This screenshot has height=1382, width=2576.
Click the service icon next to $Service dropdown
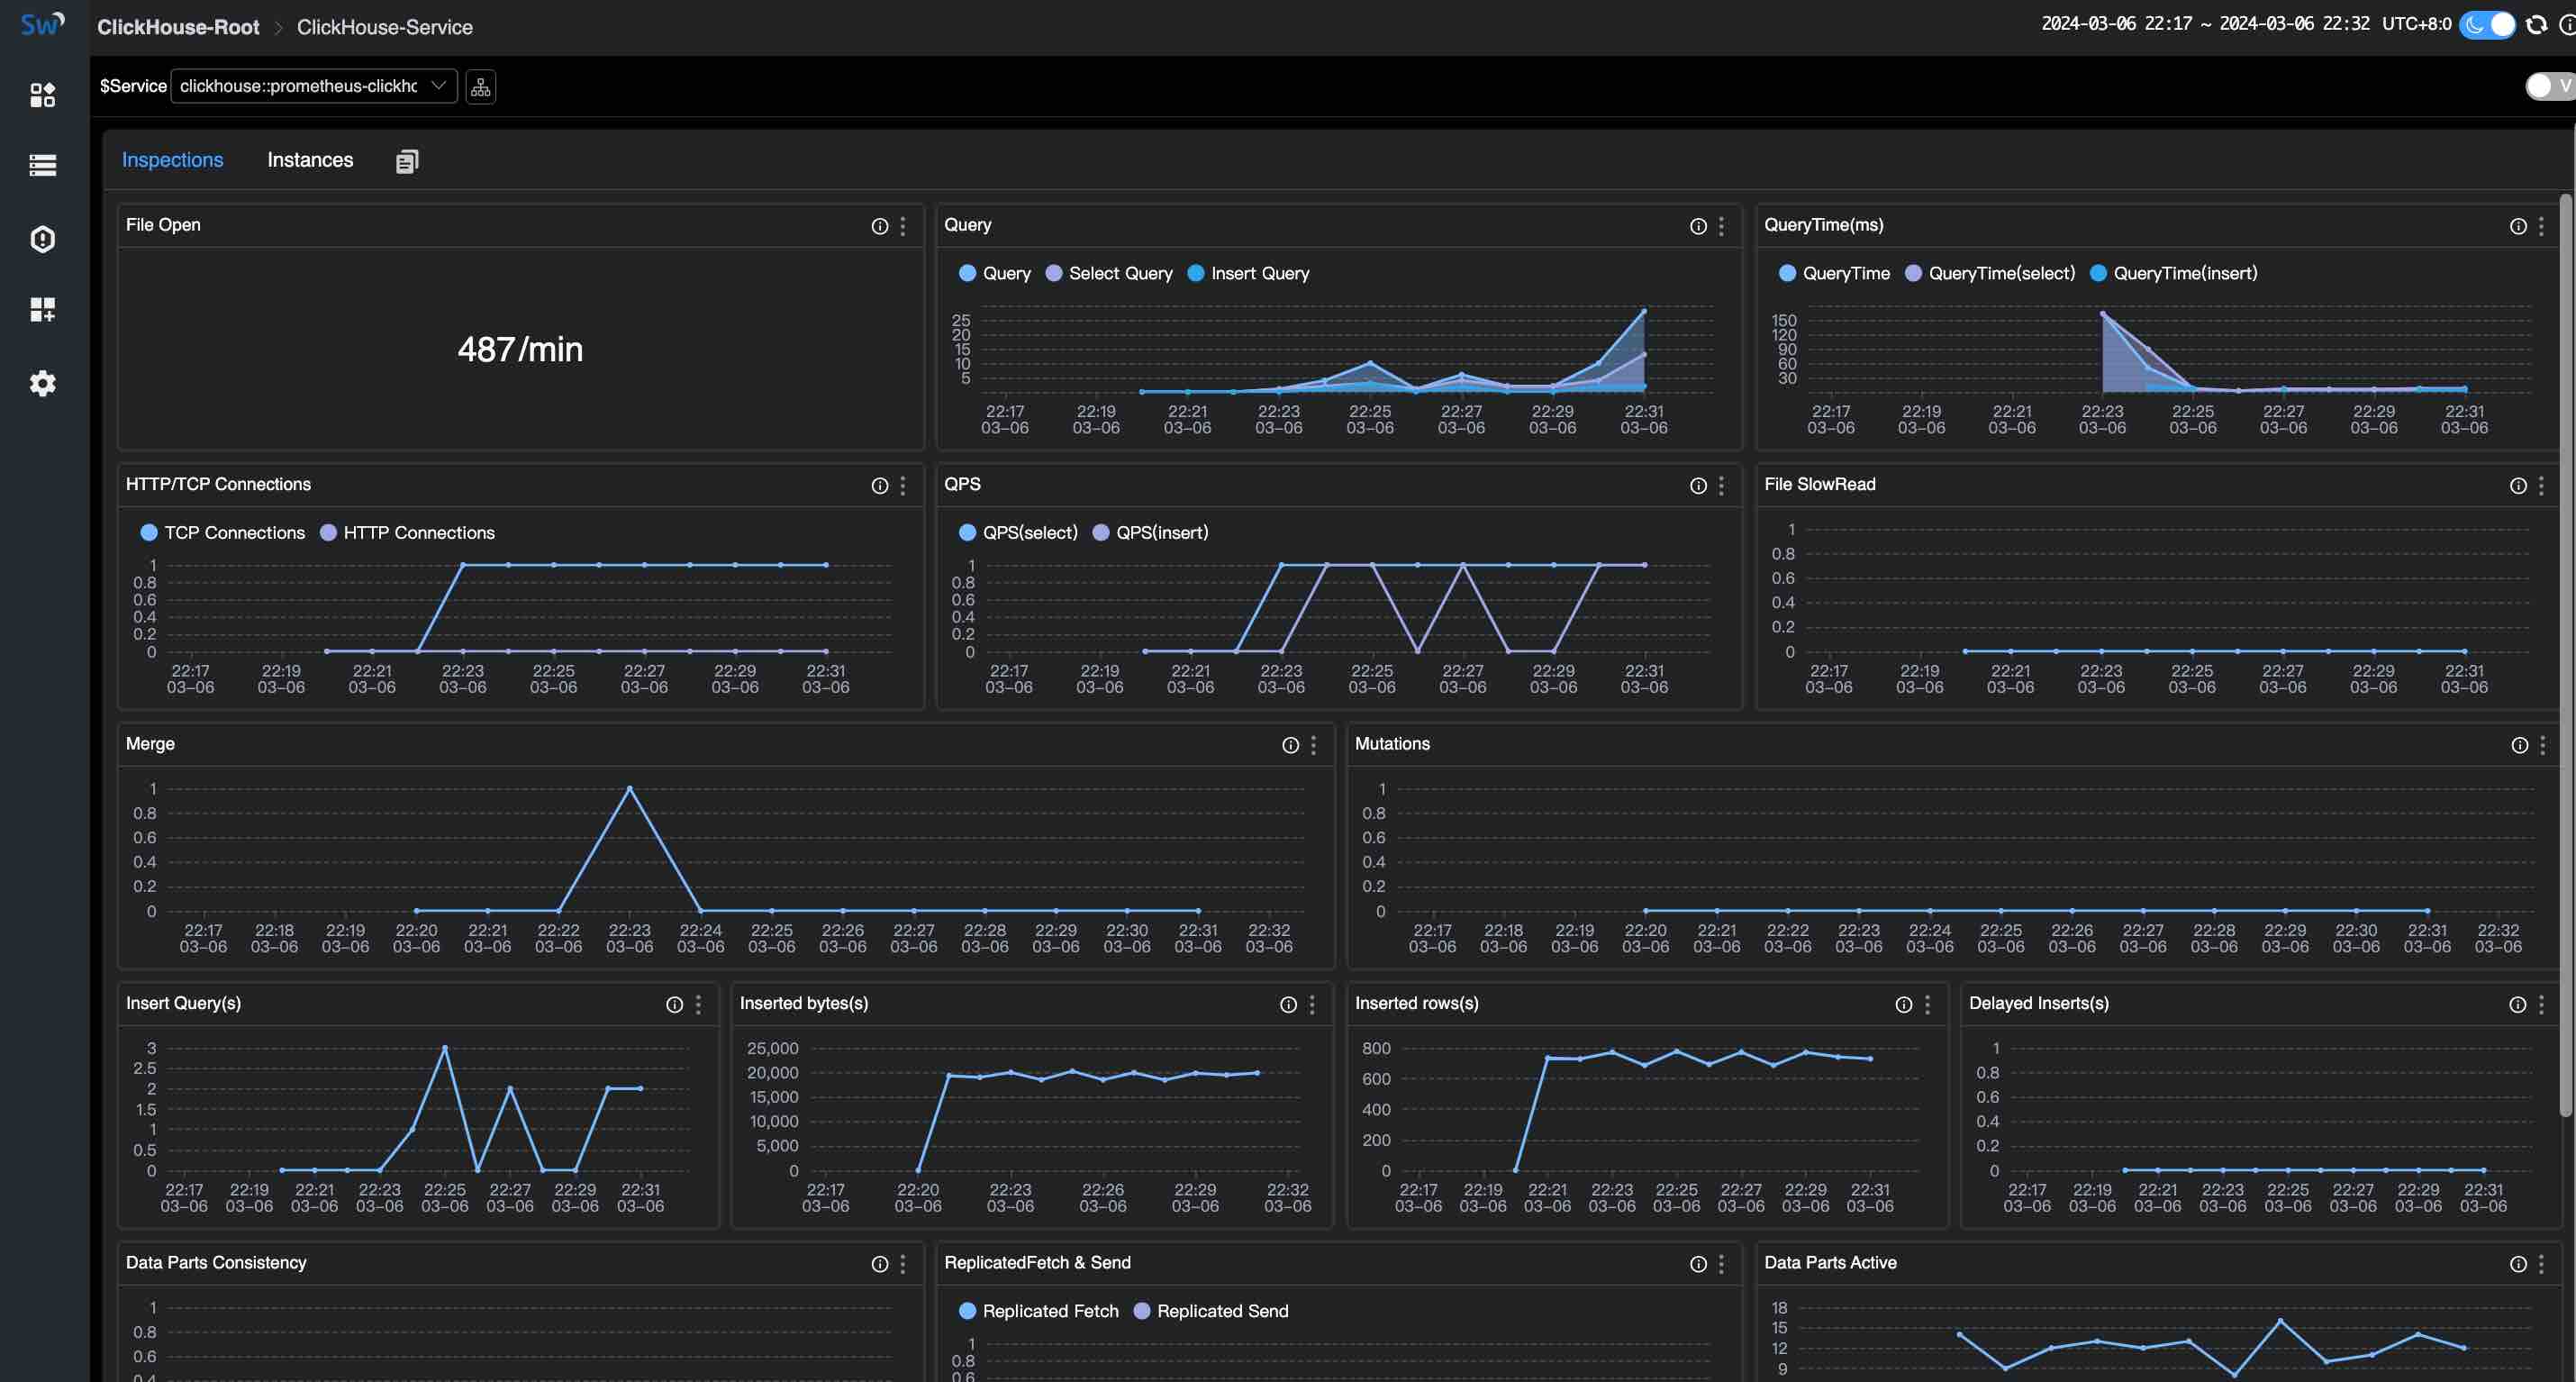coord(480,86)
